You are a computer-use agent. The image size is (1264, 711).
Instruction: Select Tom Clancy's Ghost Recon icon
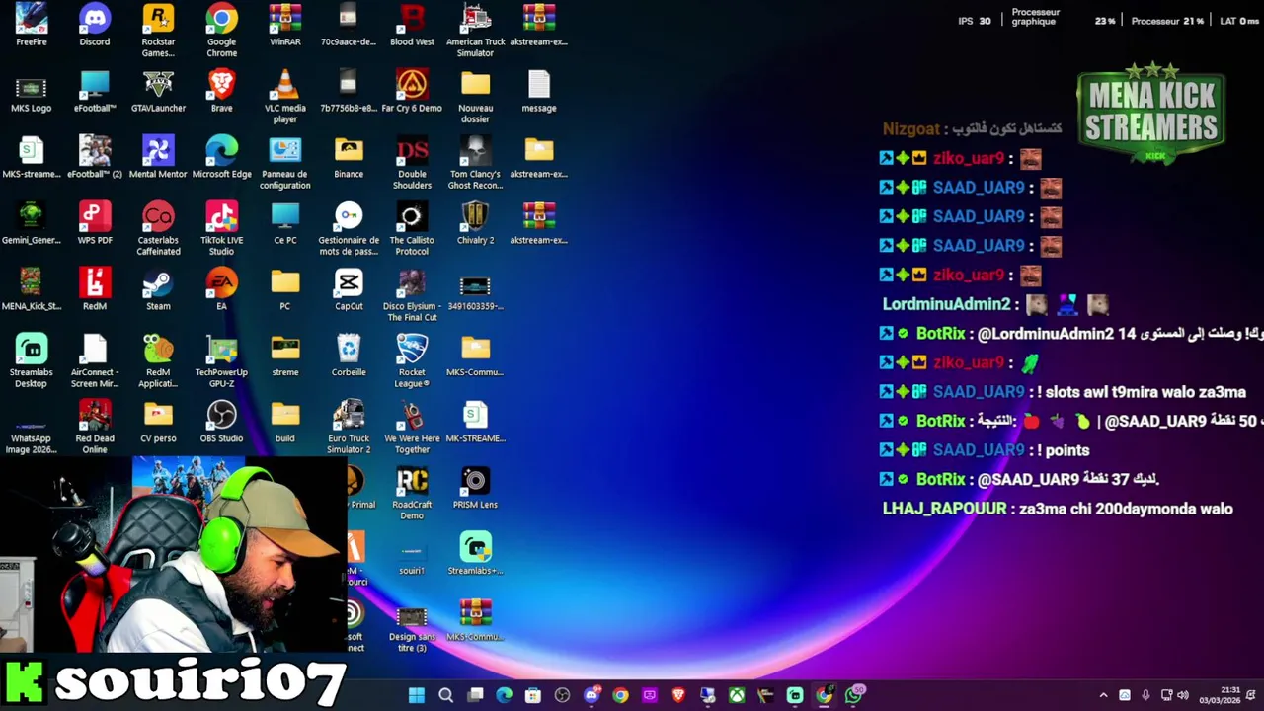(475, 162)
